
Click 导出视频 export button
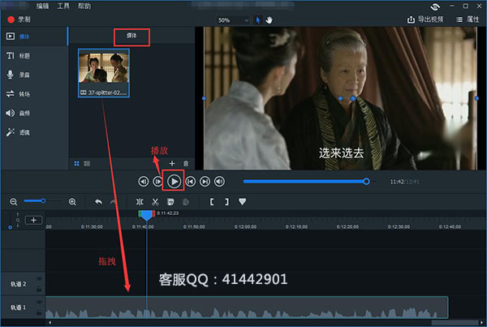[x=425, y=19]
